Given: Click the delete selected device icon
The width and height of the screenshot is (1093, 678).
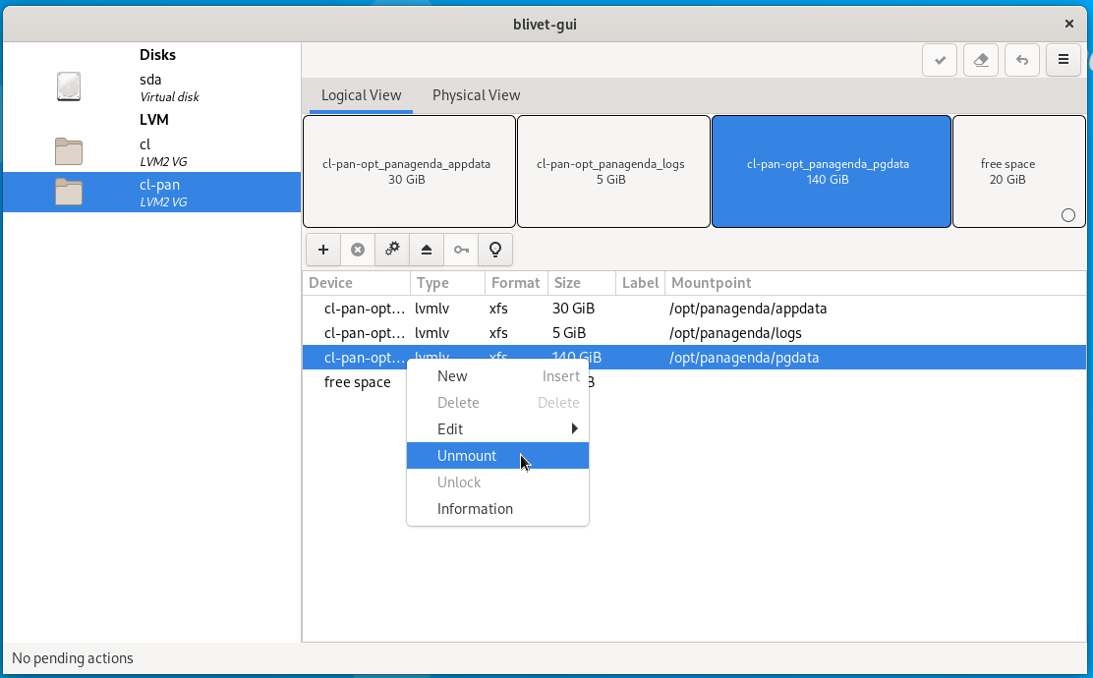Looking at the screenshot, I should point(358,250).
